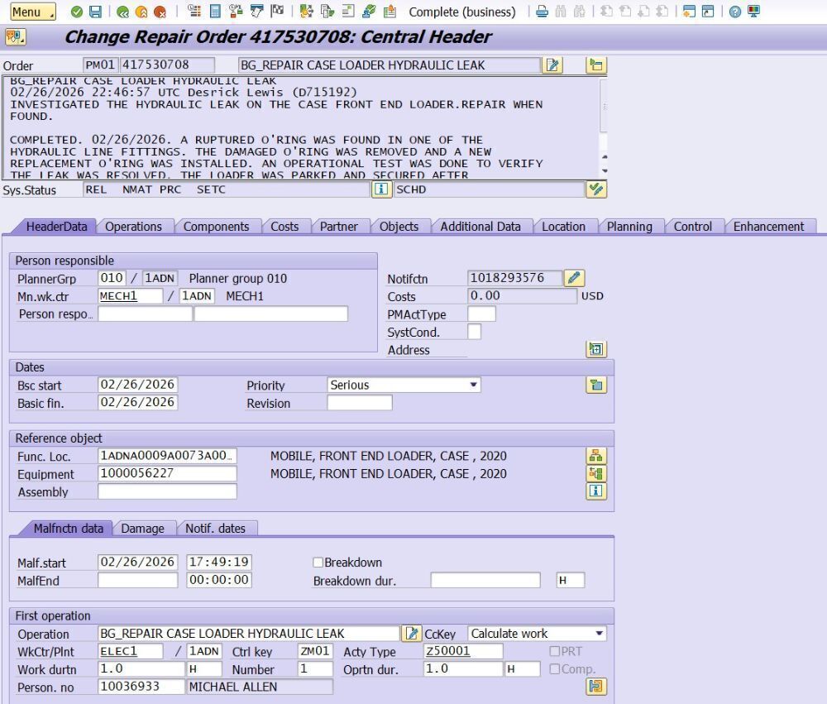This screenshot has height=704, width=827.
Task: Open notification with pencil icon beside 1018293576
Action: (575, 278)
